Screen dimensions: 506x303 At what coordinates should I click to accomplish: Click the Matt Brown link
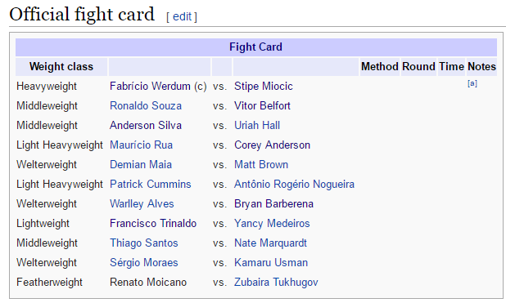tap(261, 165)
